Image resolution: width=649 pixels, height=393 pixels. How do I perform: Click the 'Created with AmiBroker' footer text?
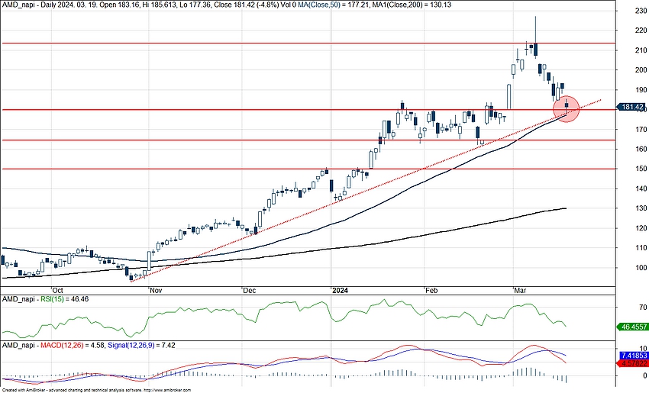[x=96, y=390]
